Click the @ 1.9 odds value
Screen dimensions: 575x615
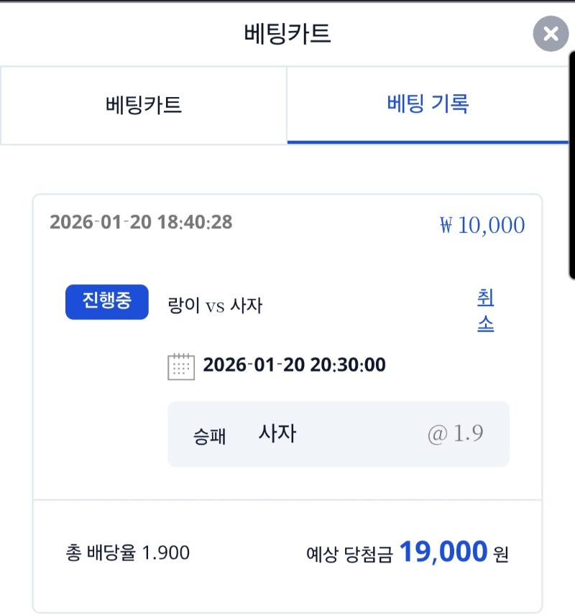[455, 434]
